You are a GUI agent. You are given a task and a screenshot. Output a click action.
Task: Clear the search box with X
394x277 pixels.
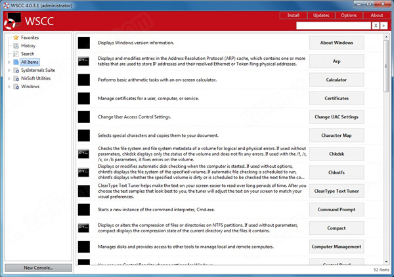point(376,26)
